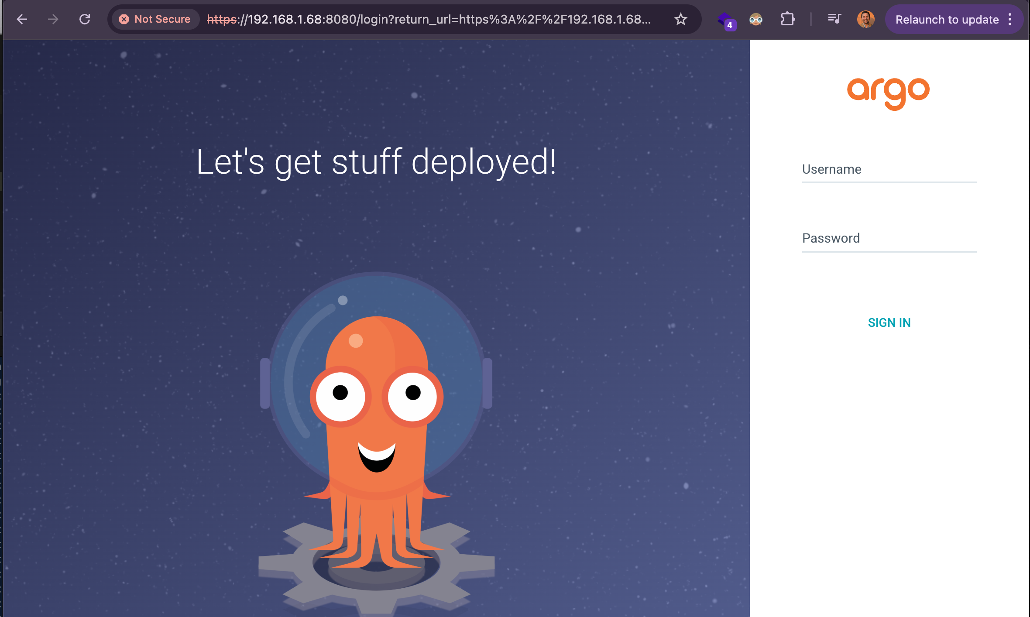The image size is (1030, 617).
Task: Click the browser back arrow
Action: (22, 19)
